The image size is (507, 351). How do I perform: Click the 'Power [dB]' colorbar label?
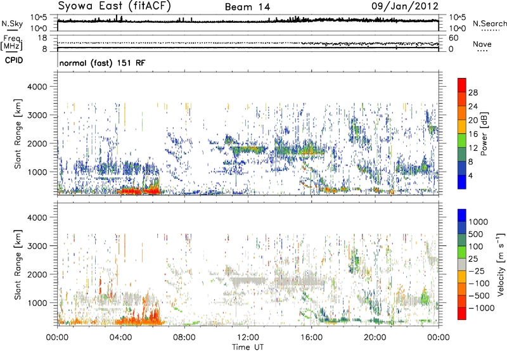(x=484, y=134)
